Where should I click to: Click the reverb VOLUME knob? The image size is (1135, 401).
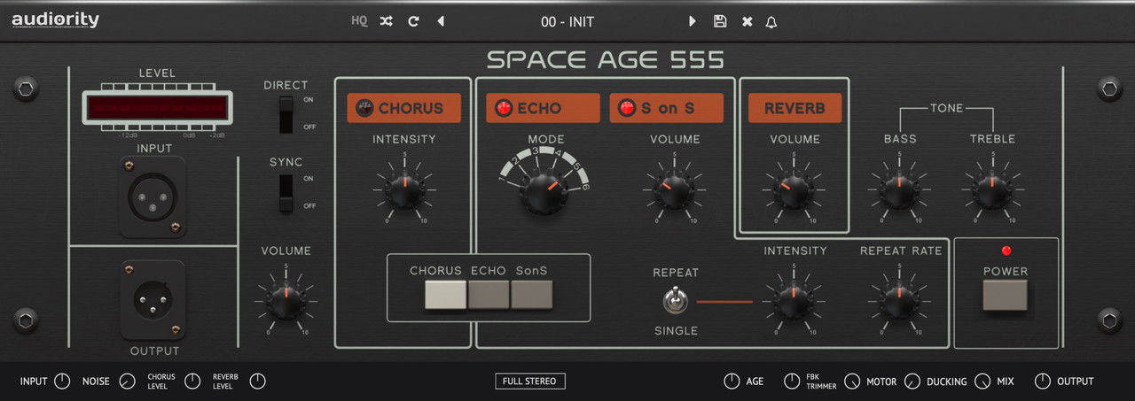click(x=794, y=189)
